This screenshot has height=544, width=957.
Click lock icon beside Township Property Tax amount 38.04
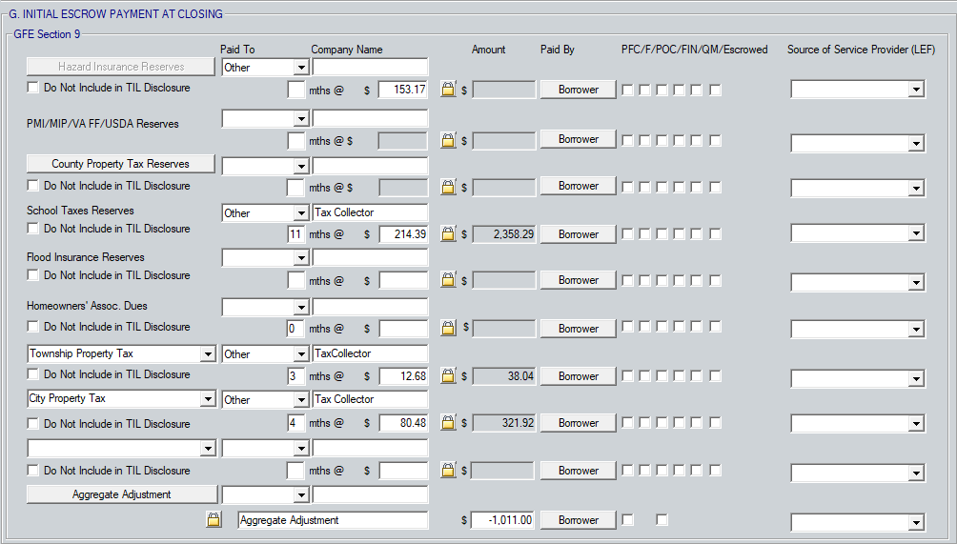(448, 376)
